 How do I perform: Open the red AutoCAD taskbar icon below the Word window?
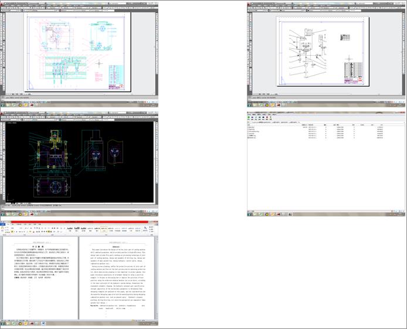[32, 324]
